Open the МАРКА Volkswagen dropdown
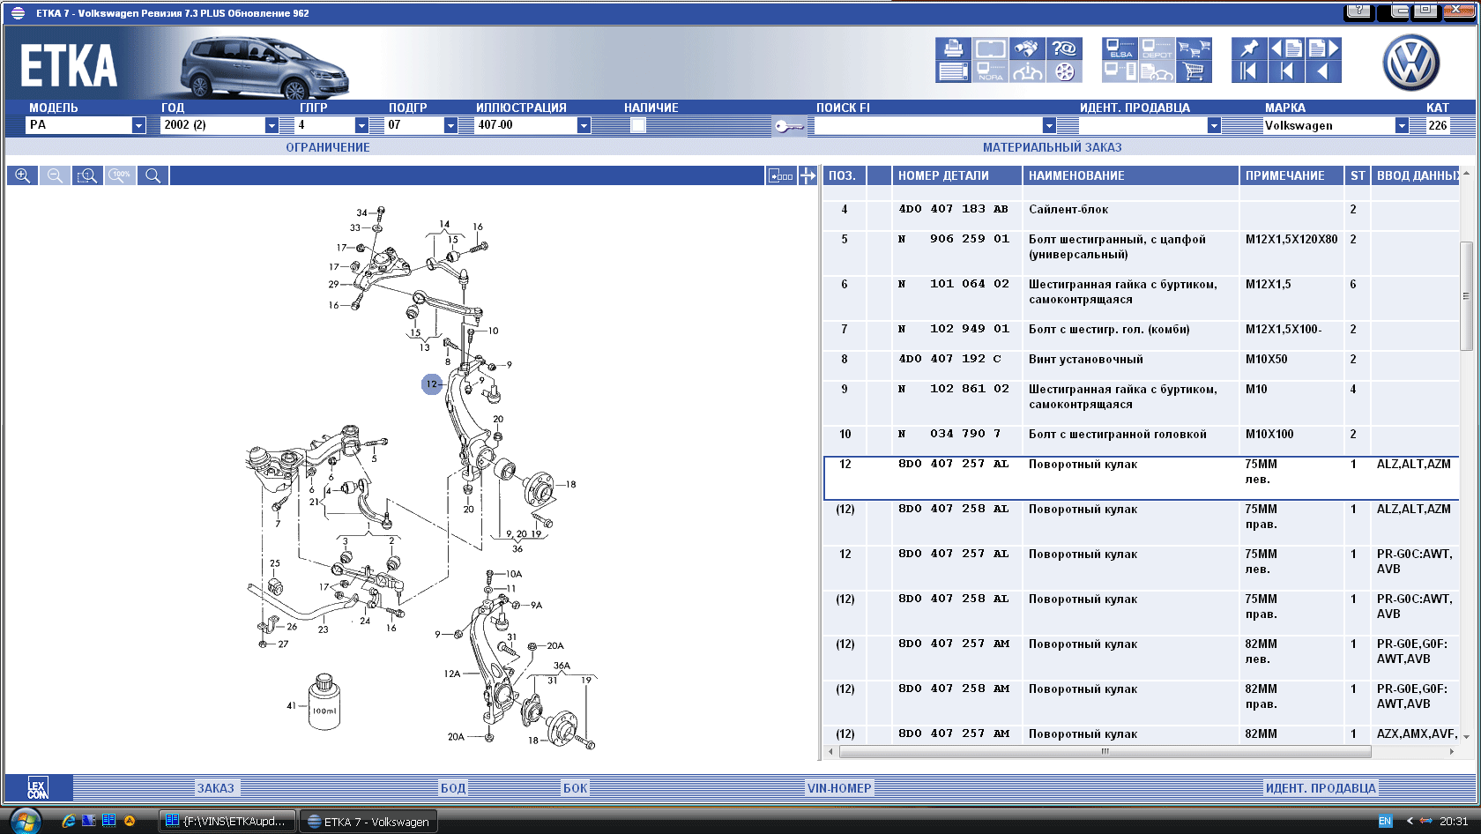Screen dimensions: 1481x834 point(1402,125)
